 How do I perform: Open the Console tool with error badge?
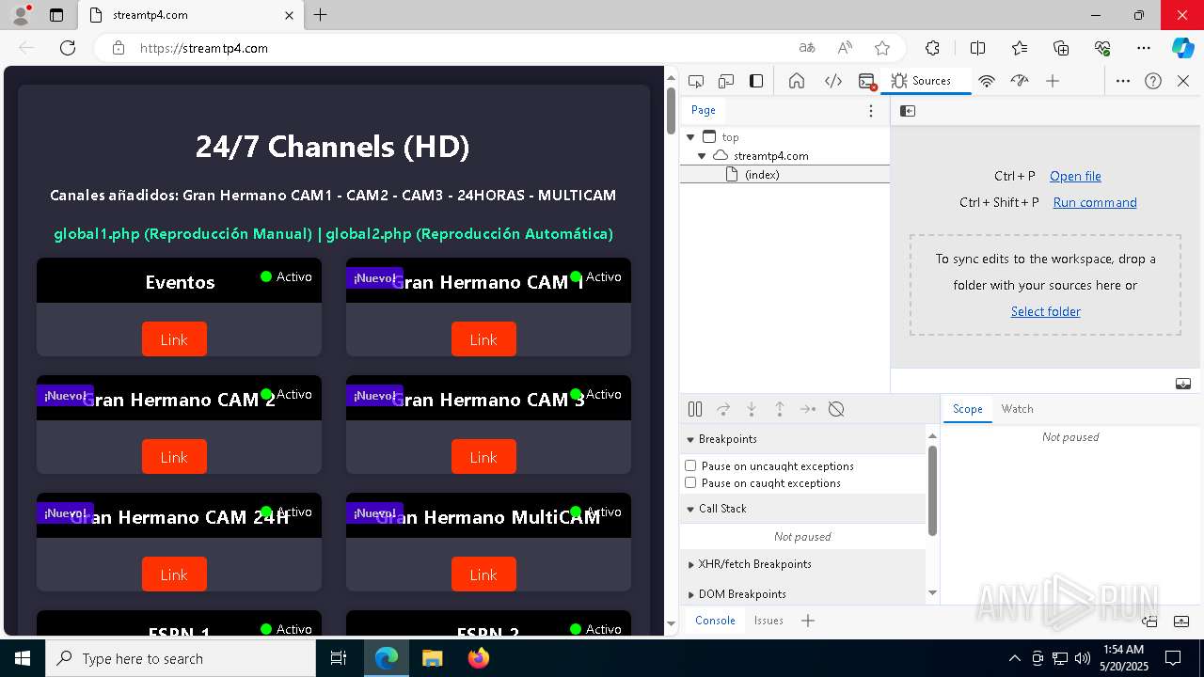(x=867, y=81)
